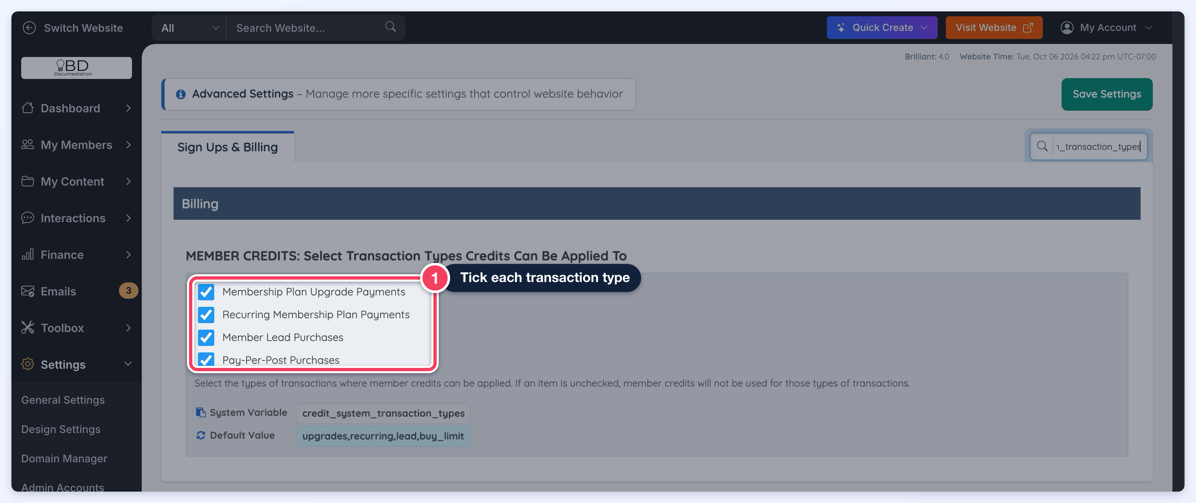Click the settings search magnifier icon
Image resolution: width=1196 pixels, height=503 pixels.
1042,146
